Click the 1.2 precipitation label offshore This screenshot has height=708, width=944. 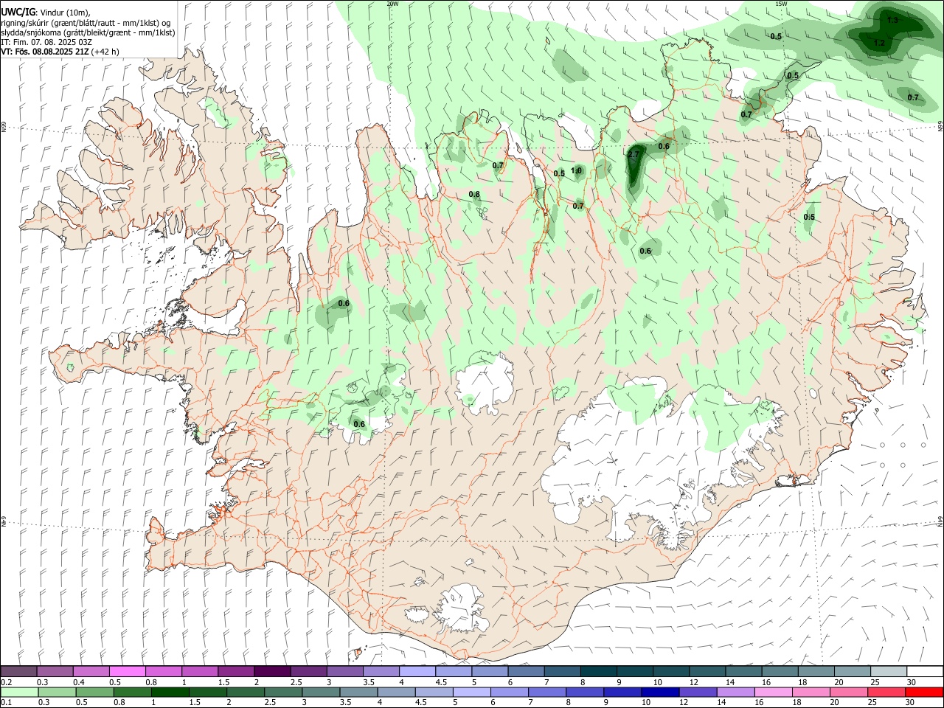point(879,43)
